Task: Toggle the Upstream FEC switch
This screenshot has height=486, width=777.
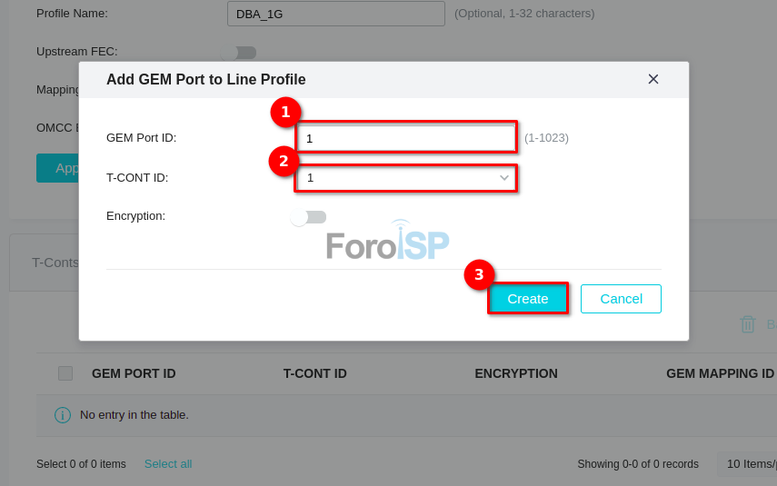Action: tap(238, 53)
